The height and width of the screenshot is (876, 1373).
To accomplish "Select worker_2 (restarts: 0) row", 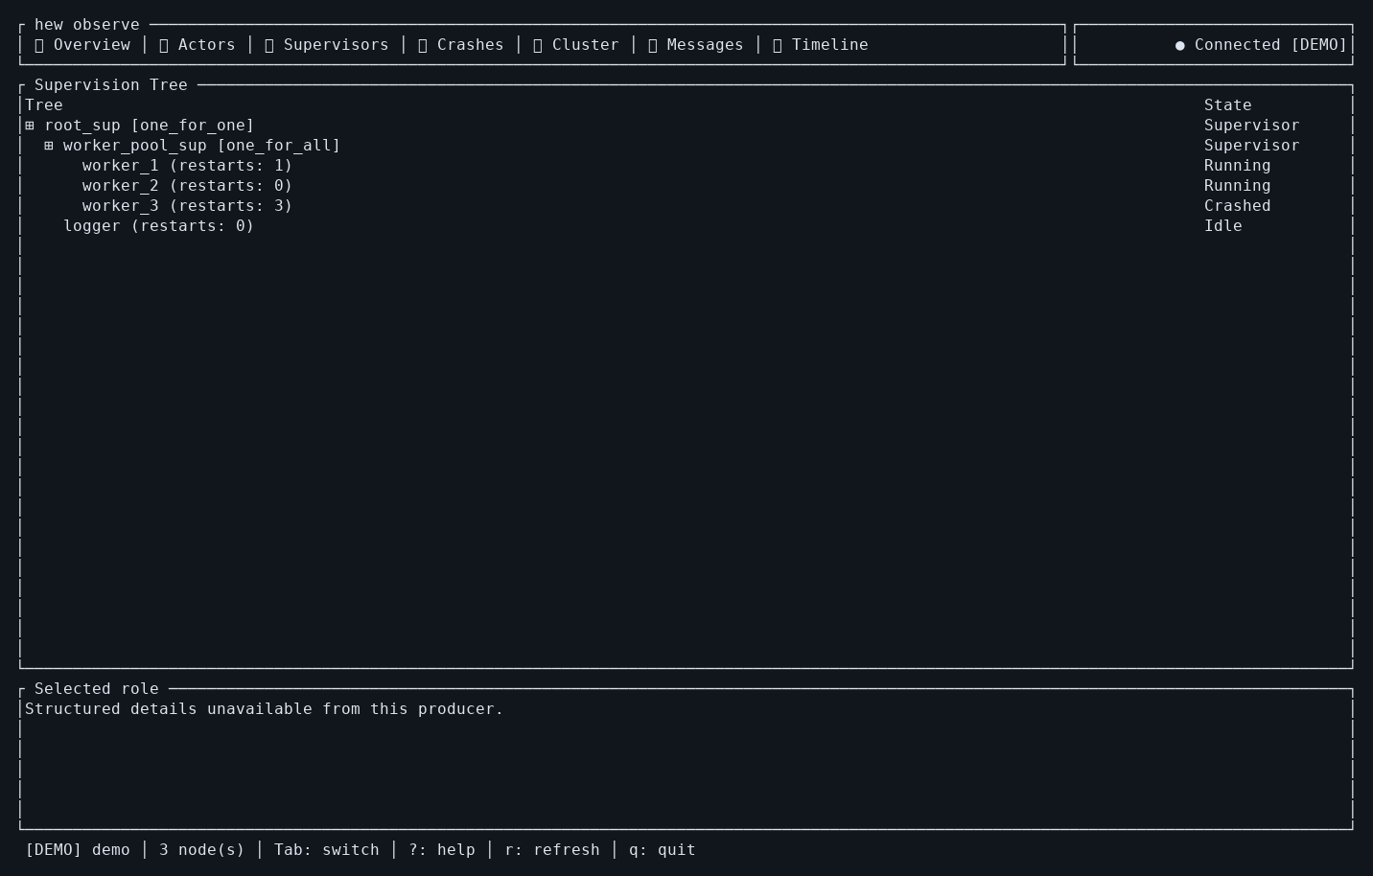I will click(x=686, y=186).
